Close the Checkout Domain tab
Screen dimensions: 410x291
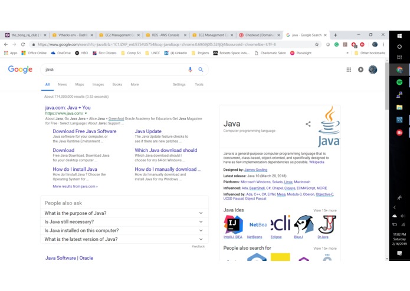pyautogui.click(x=278, y=35)
